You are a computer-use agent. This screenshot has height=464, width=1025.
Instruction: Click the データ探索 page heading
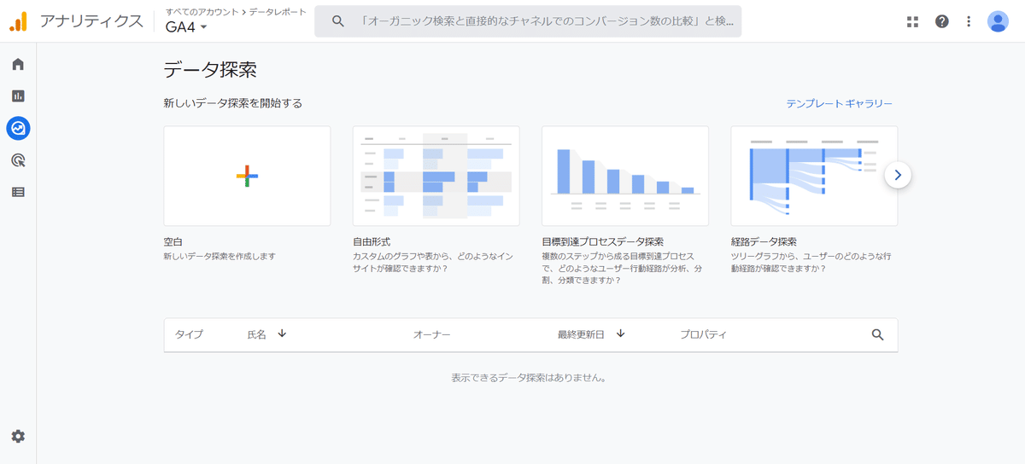pyautogui.click(x=210, y=70)
